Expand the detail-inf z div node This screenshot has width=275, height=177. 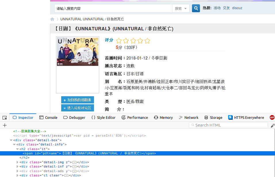click(x=17, y=166)
